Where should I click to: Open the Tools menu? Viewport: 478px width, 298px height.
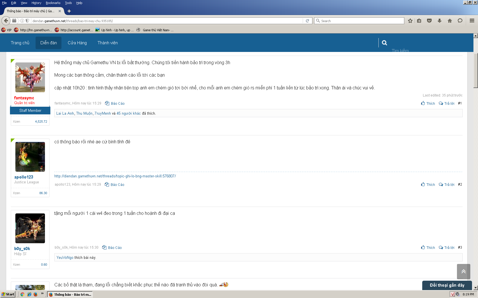click(68, 3)
